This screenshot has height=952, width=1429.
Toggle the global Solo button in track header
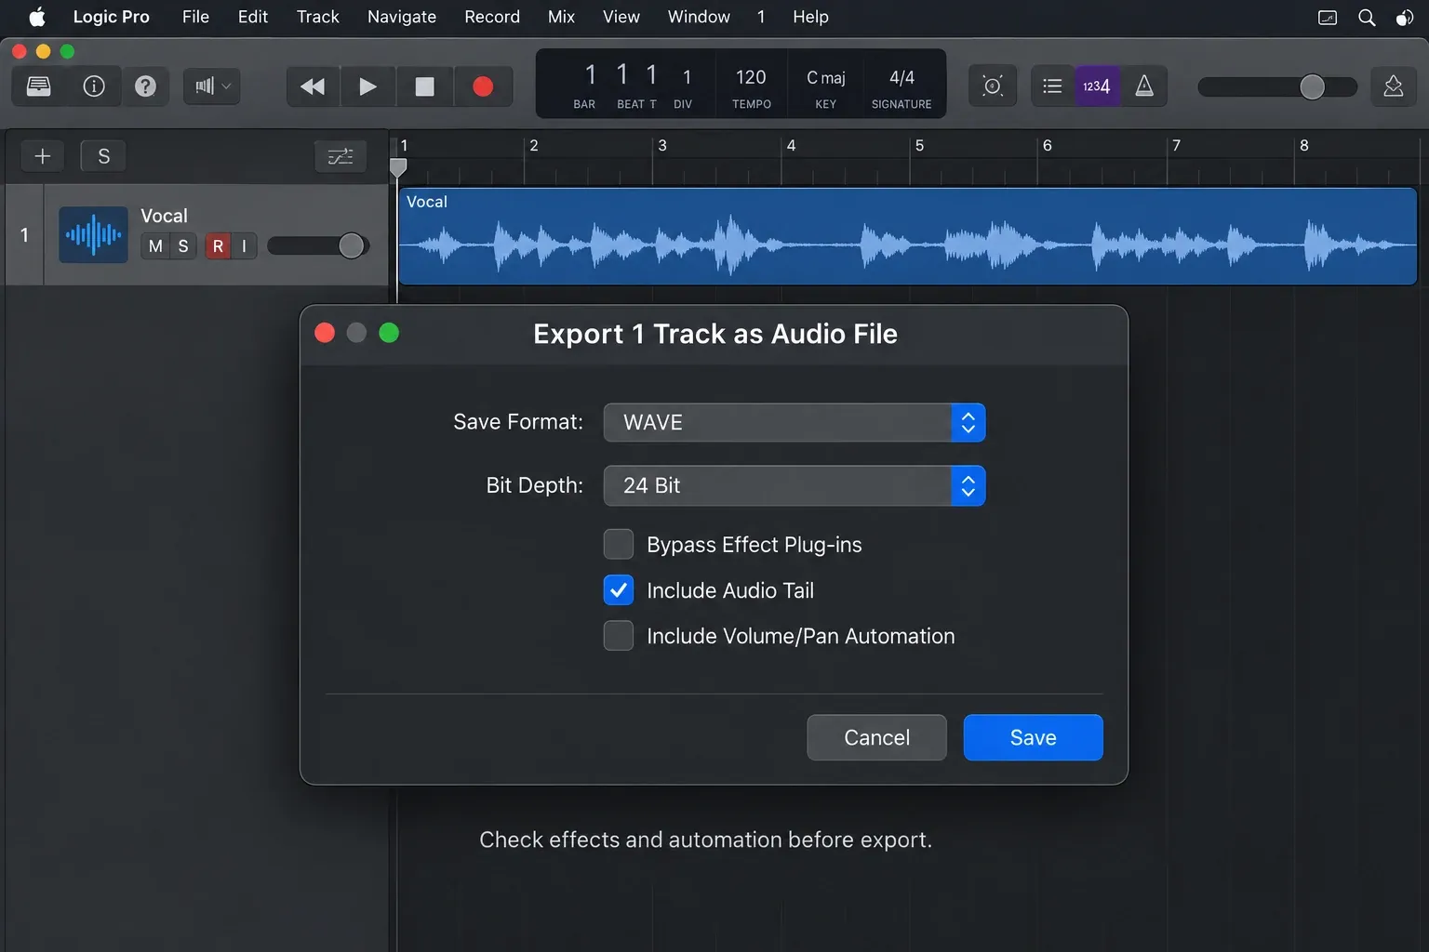point(104,156)
